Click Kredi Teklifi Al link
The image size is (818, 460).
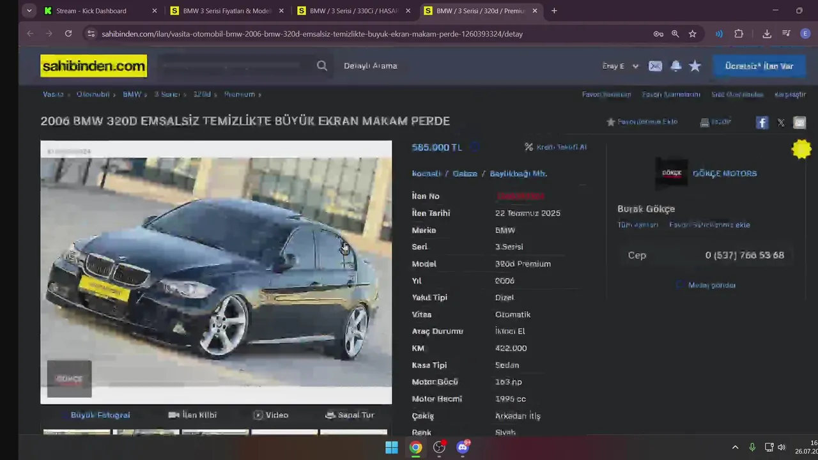point(555,147)
